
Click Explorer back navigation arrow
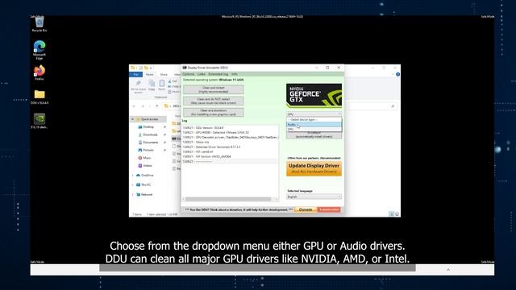point(135,106)
